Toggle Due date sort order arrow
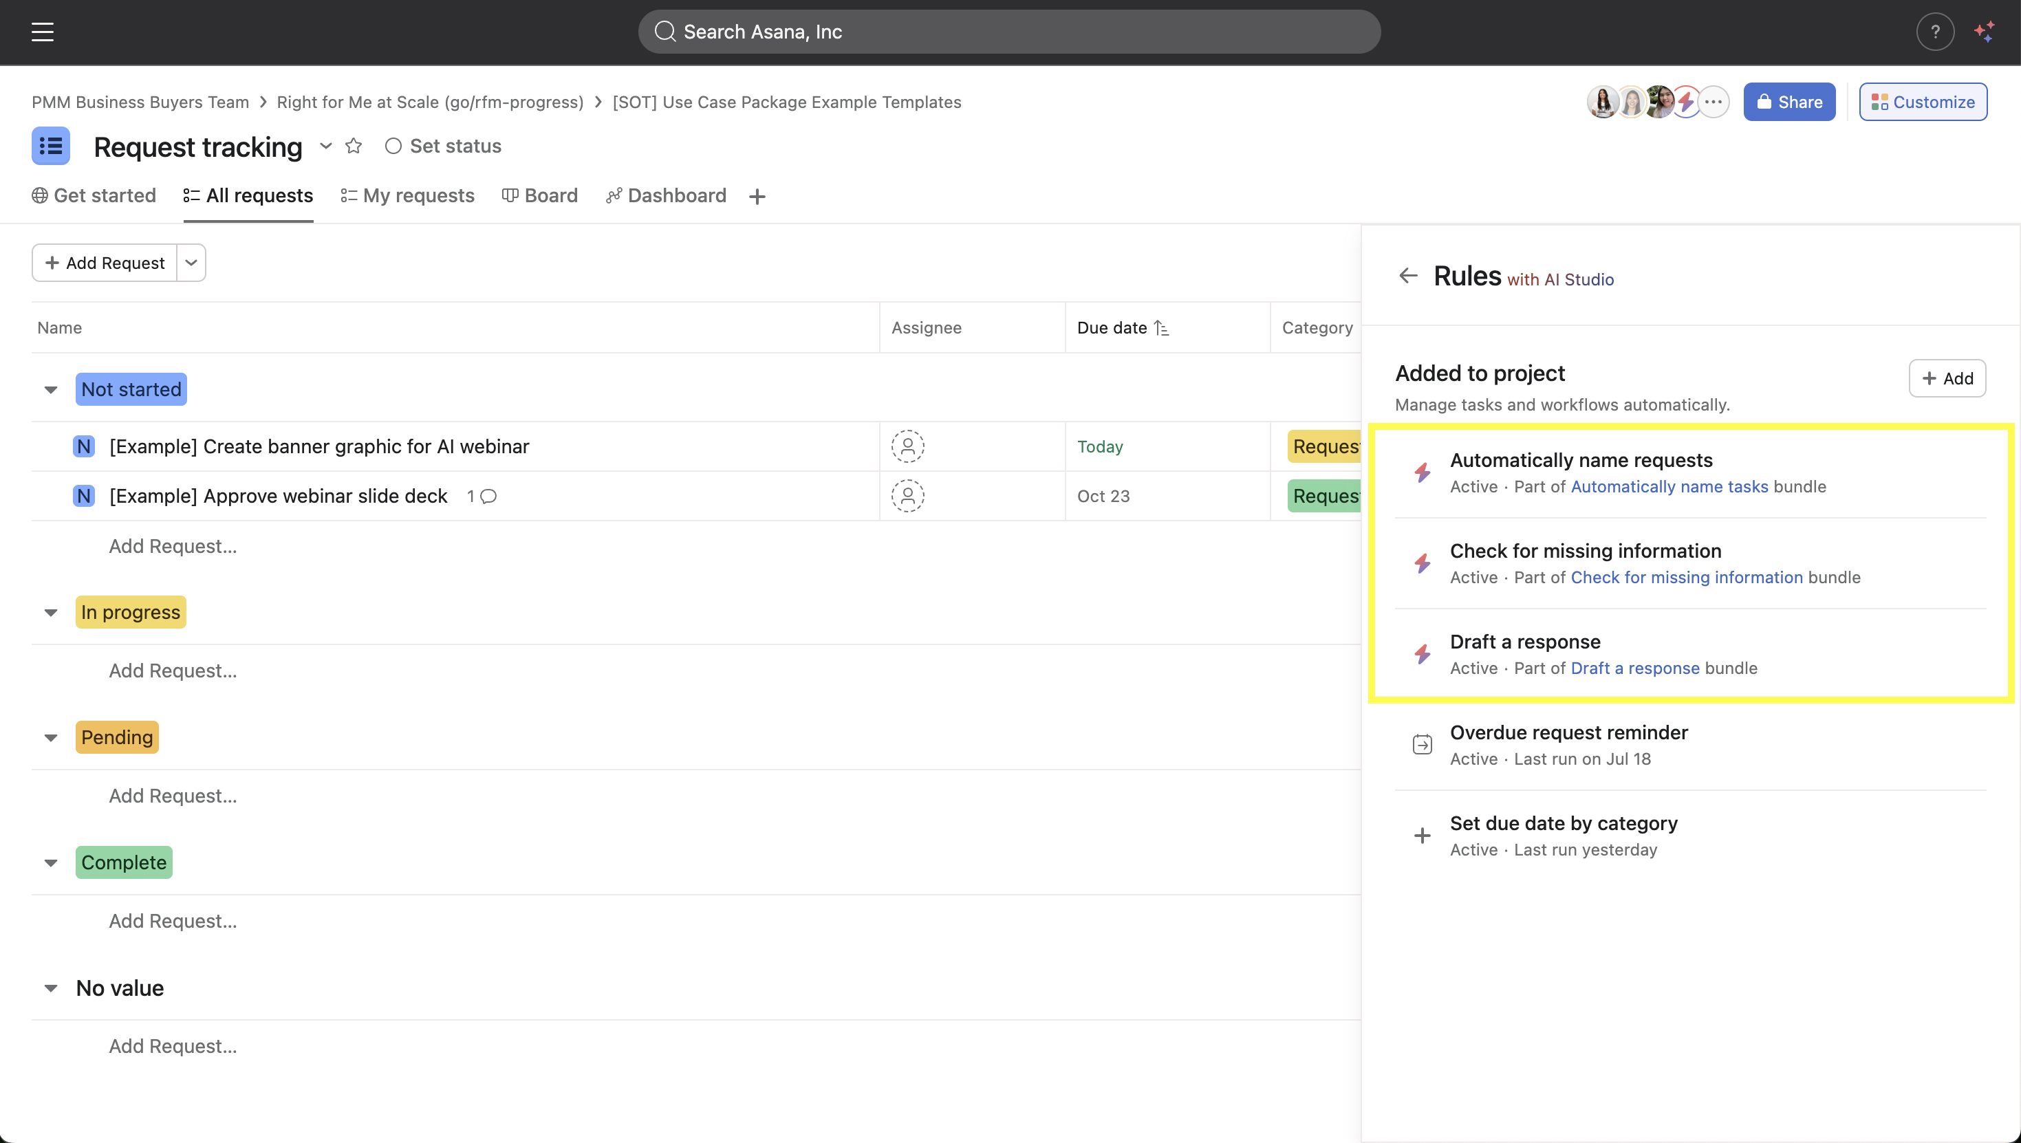The image size is (2021, 1143). (x=1161, y=328)
